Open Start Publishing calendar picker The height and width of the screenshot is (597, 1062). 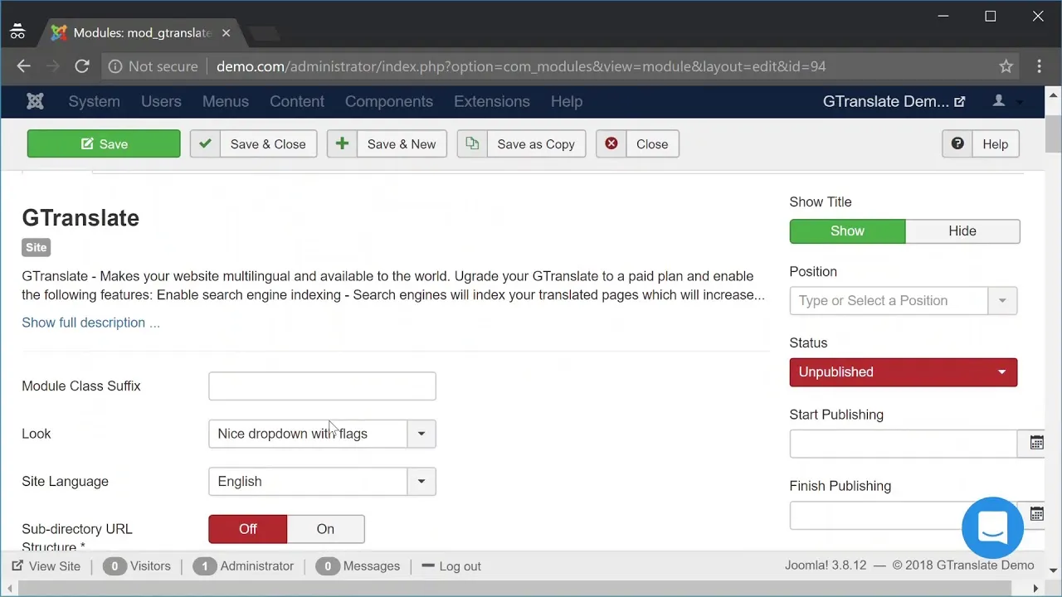pos(1036,444)
